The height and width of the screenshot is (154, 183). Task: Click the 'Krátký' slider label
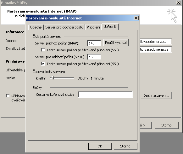pos(41,78)
